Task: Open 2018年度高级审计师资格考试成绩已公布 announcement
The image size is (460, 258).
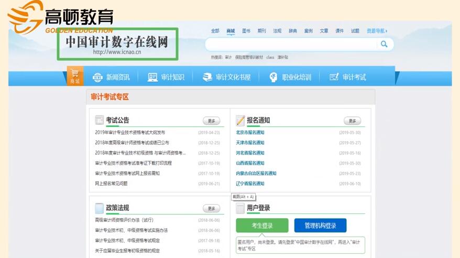Action: 132,143
